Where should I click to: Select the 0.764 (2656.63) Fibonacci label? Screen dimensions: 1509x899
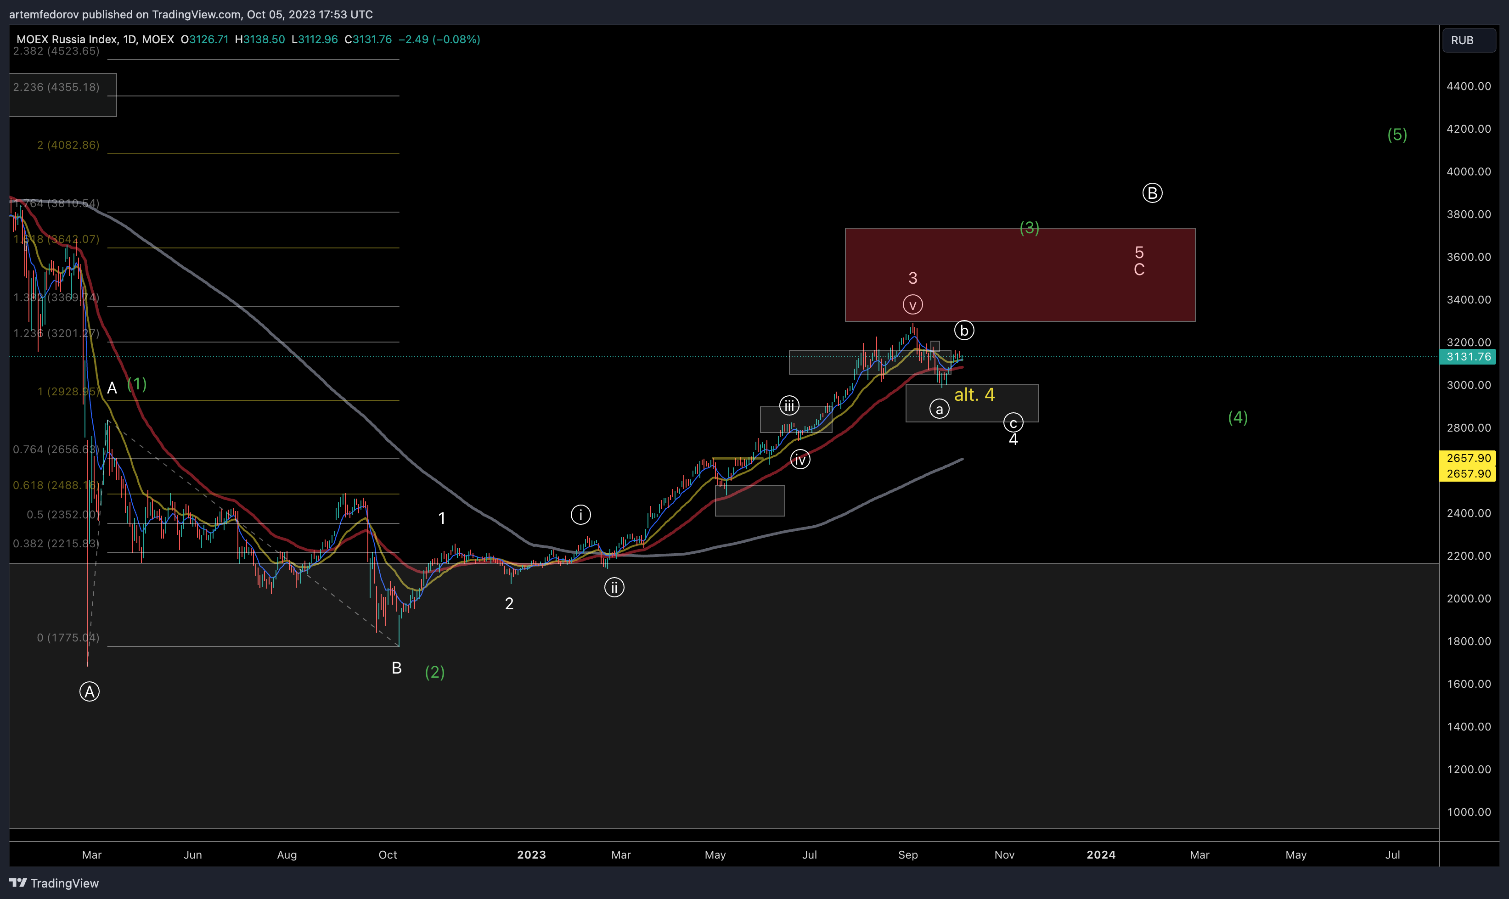(x=56, y=449)
